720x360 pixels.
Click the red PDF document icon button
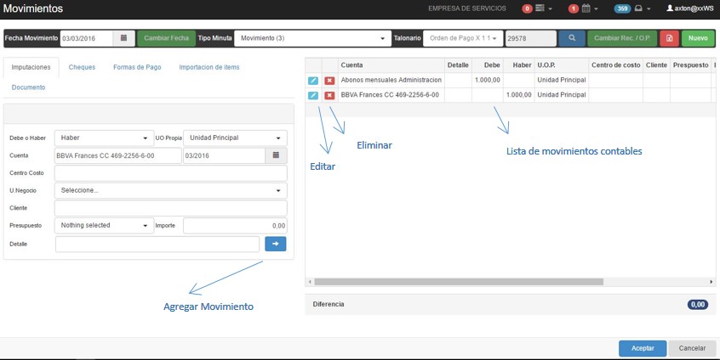669,38
